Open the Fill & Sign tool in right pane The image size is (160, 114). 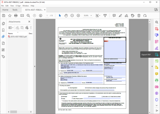[x=157, y=48]
